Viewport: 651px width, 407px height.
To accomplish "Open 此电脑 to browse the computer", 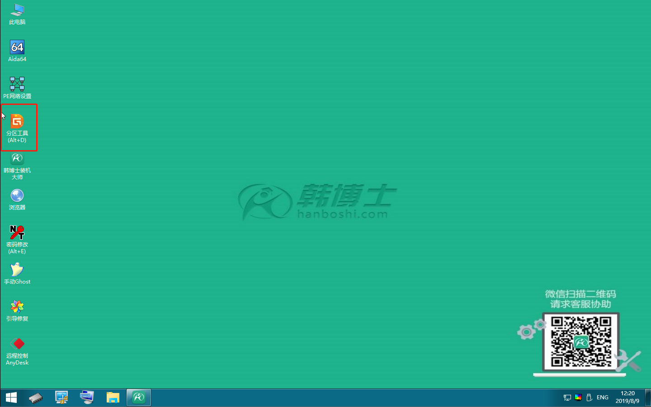I will 17,10.
